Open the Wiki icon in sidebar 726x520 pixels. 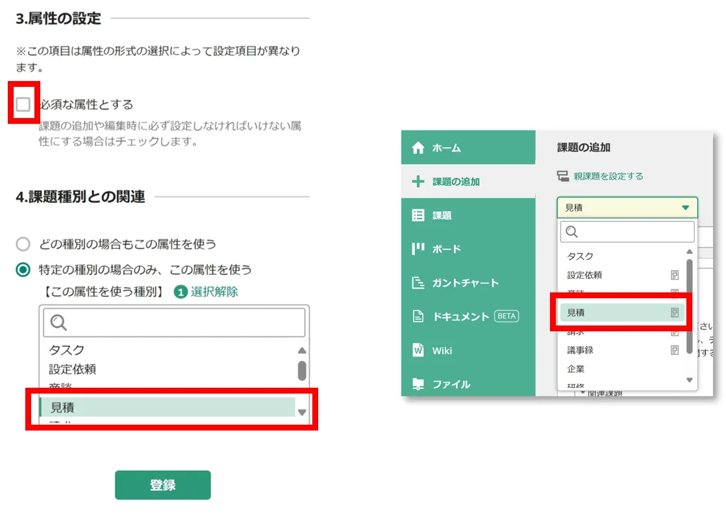coord(418,350)
